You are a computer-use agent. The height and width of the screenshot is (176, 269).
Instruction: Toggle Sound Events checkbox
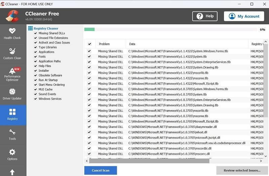click(36, 94)
